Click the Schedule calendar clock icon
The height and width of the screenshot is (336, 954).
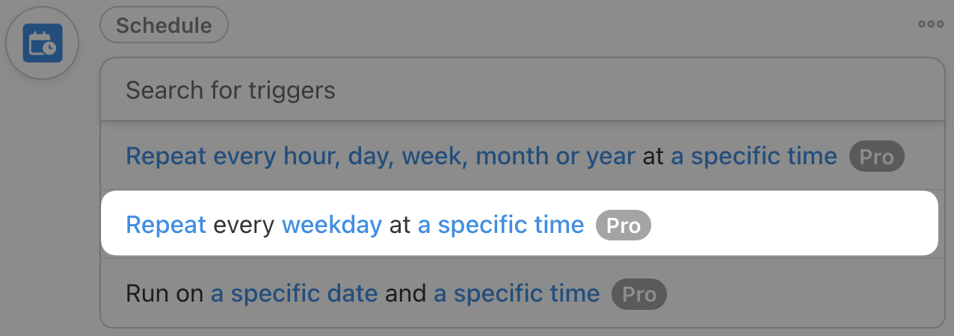click(x=42, y=43)
